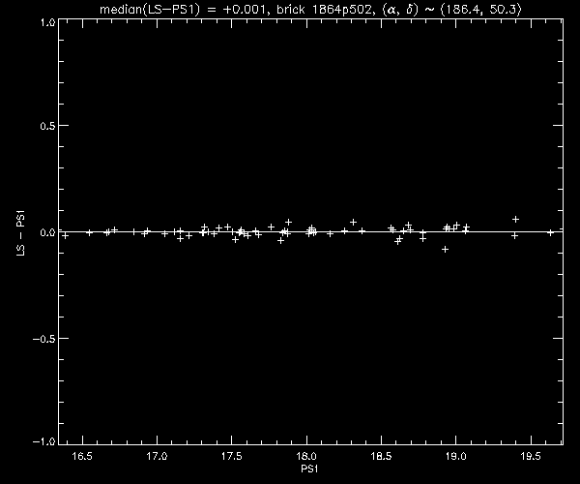
Task: Click the x-axis tick label 19.0
Action: pyautogui.click(x=456, y=456)
